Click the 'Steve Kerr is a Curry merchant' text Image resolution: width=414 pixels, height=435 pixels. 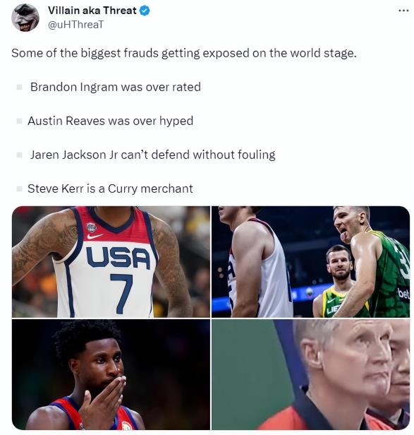point(110,189)
